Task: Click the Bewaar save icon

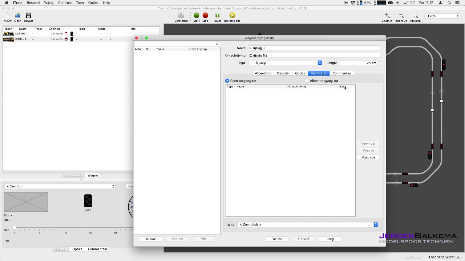Action: click(28, 16)
